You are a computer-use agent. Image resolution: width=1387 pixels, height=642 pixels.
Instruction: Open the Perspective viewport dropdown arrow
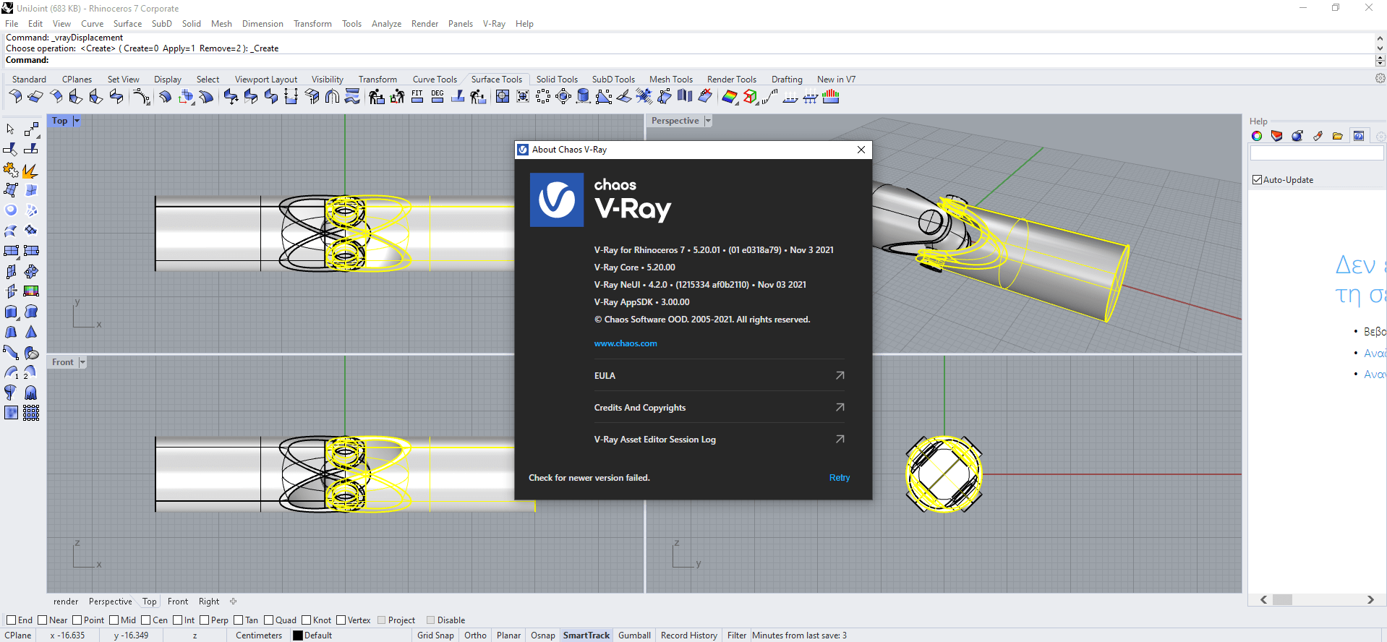(708, 121)
